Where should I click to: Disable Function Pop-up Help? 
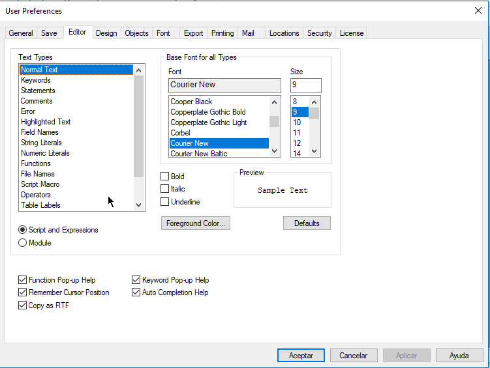click(23, 280)
